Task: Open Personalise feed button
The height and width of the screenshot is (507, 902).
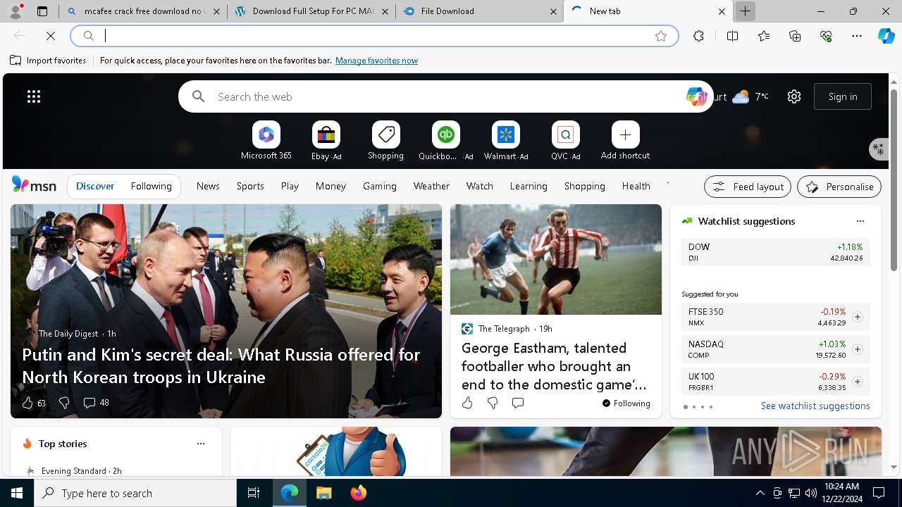Action: tap(839, 187)
